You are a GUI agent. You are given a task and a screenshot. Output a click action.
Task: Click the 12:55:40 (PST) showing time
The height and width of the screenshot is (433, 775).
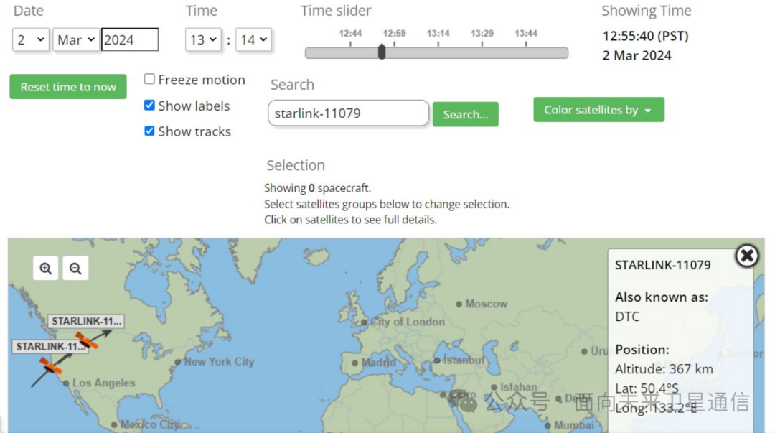646,36
